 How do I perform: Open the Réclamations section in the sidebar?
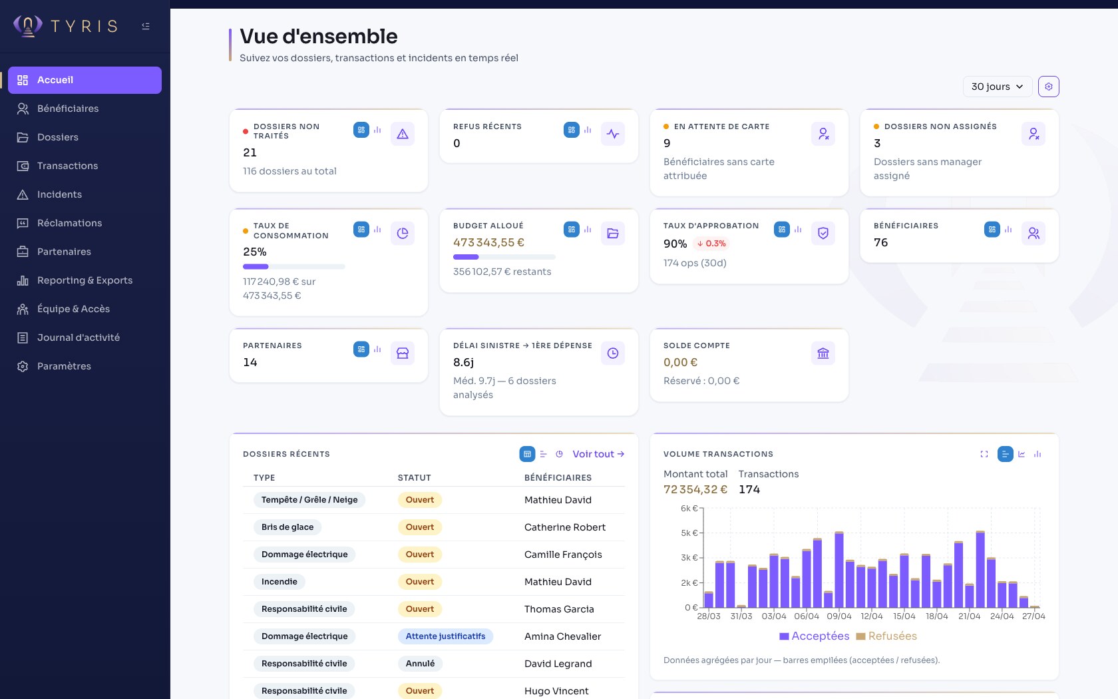pyautogui.click(x=69, y=223)
